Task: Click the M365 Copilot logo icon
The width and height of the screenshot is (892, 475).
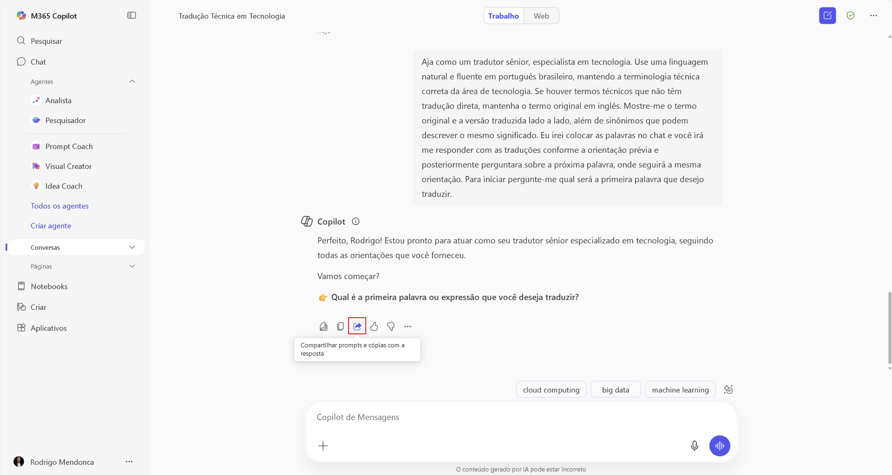Action: click(x=21, y=16)
